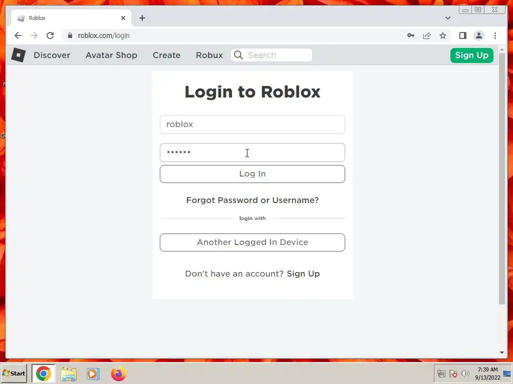This screenshot has width=513, height=384.
Task: Click the scrollbar up arrow
Action: pos(502,49)
